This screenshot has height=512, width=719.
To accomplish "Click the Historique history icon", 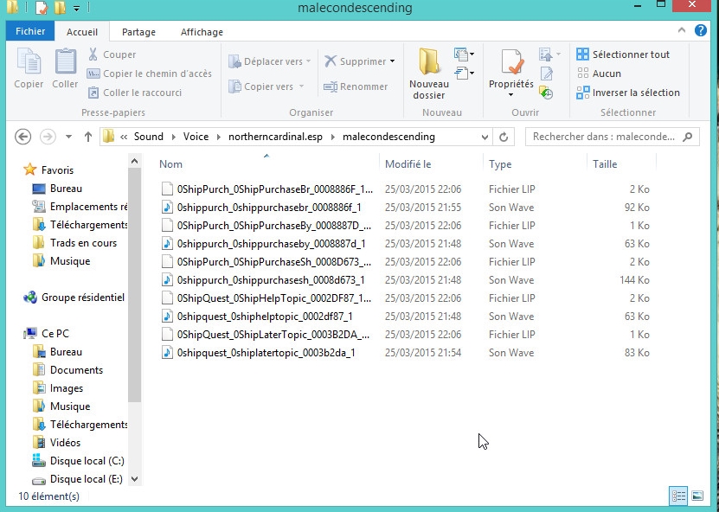I will coord(546,93).
